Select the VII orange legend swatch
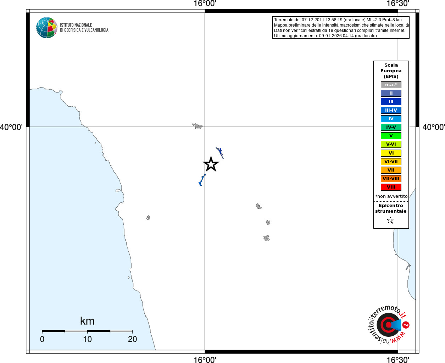This screenshot has height=363, width=445. [x=391, y=170]
